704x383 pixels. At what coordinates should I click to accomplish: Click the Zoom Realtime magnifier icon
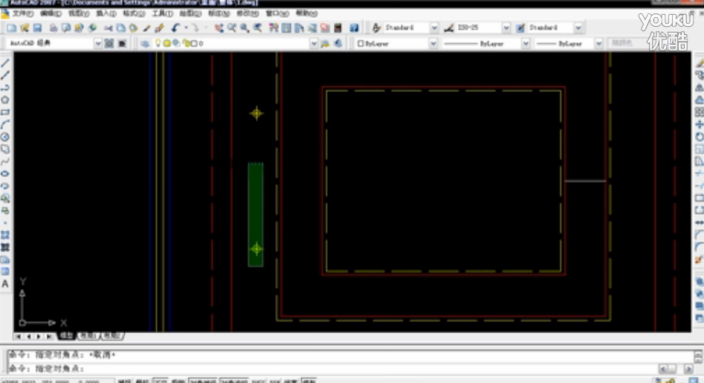[232, 28]
